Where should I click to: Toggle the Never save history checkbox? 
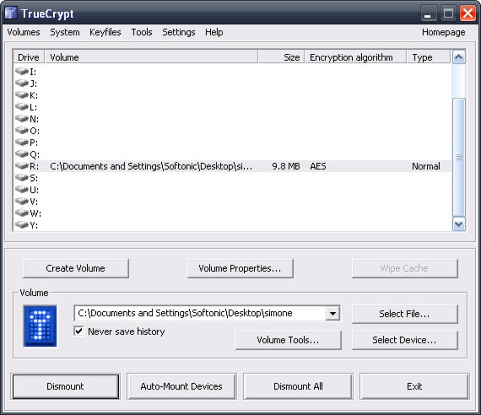click(79, 331)
